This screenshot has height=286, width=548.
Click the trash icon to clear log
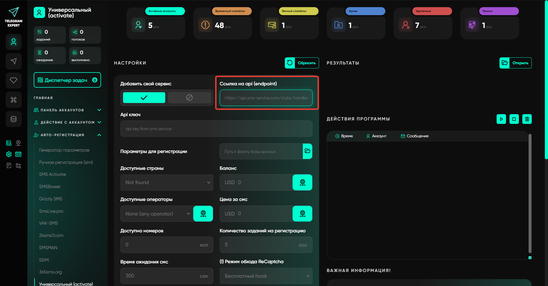pos(527,119)
